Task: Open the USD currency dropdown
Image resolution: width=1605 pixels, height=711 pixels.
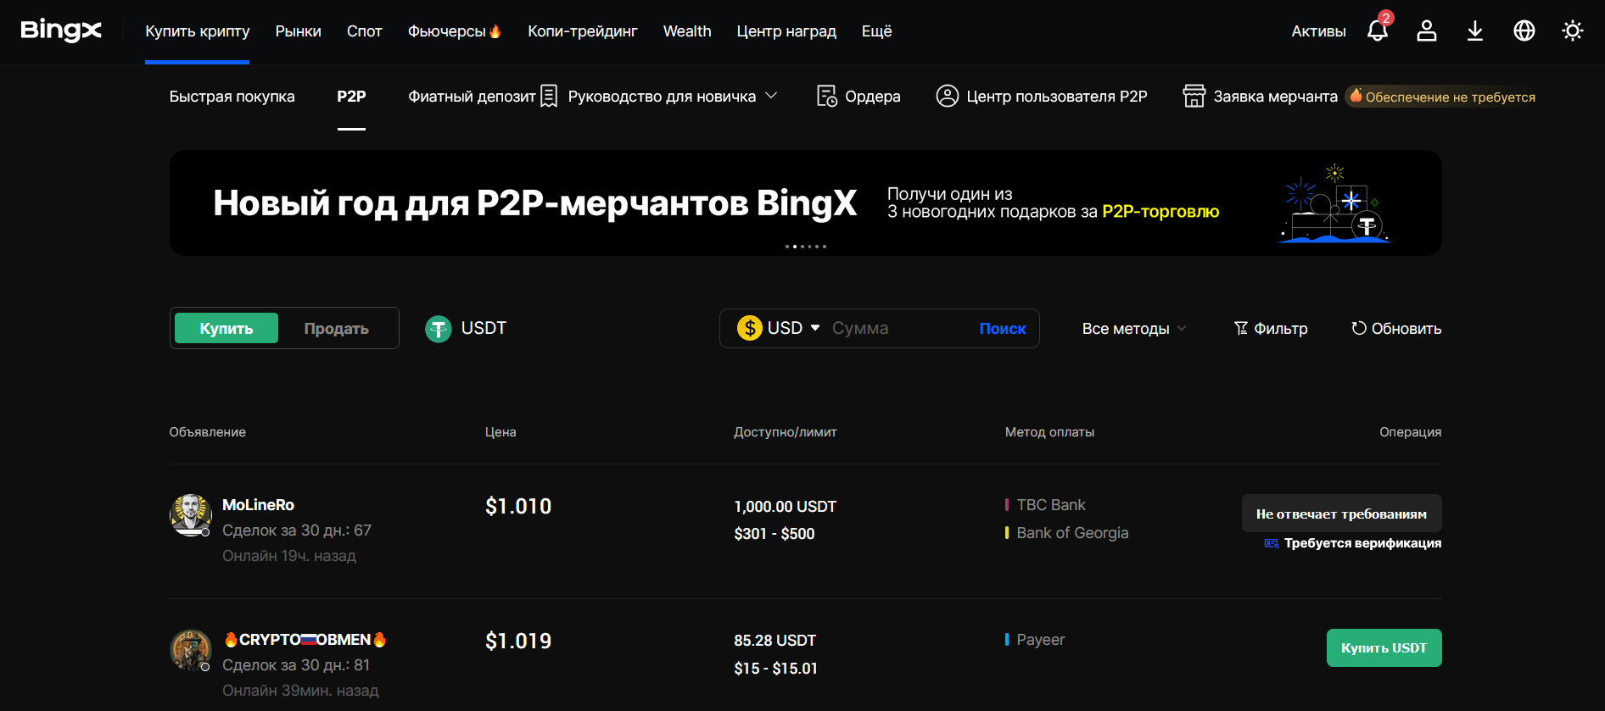Action: 779,328
